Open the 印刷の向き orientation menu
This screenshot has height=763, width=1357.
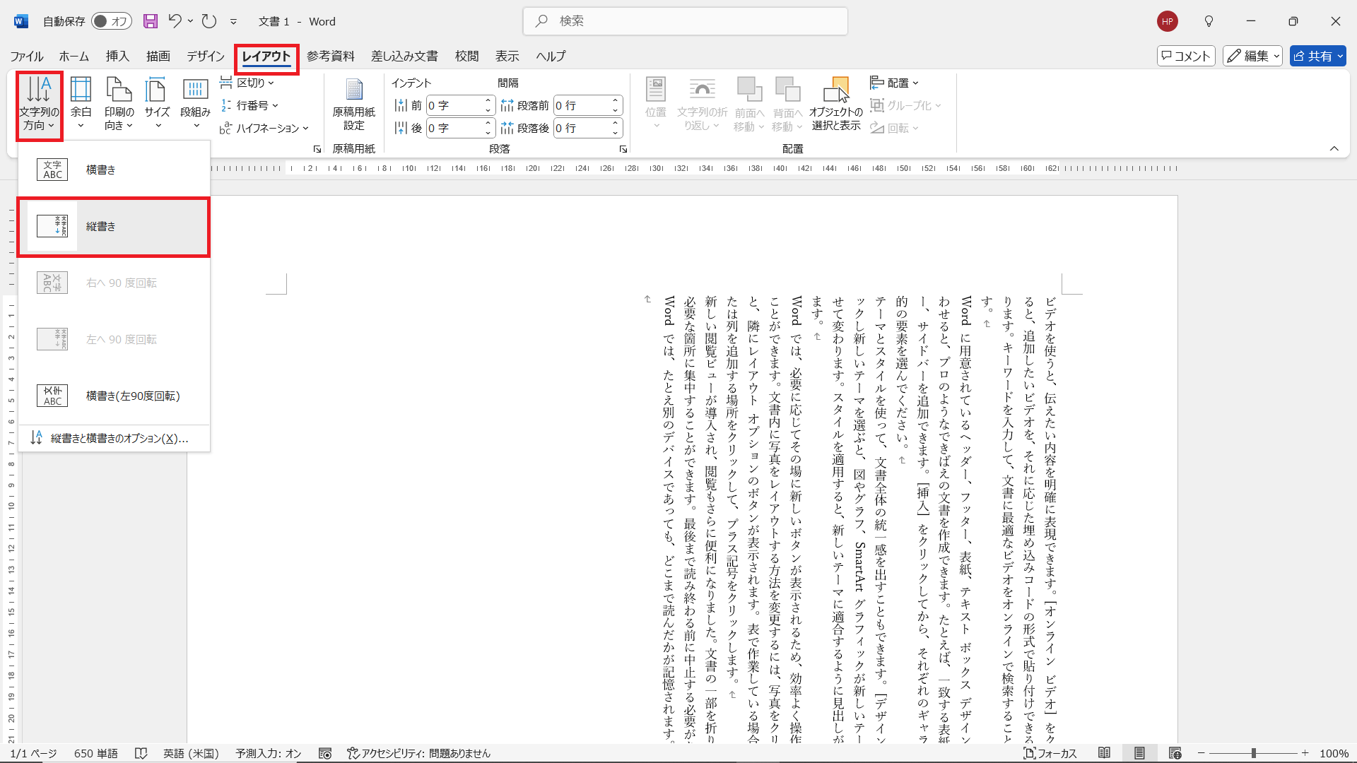coord(119,105)
